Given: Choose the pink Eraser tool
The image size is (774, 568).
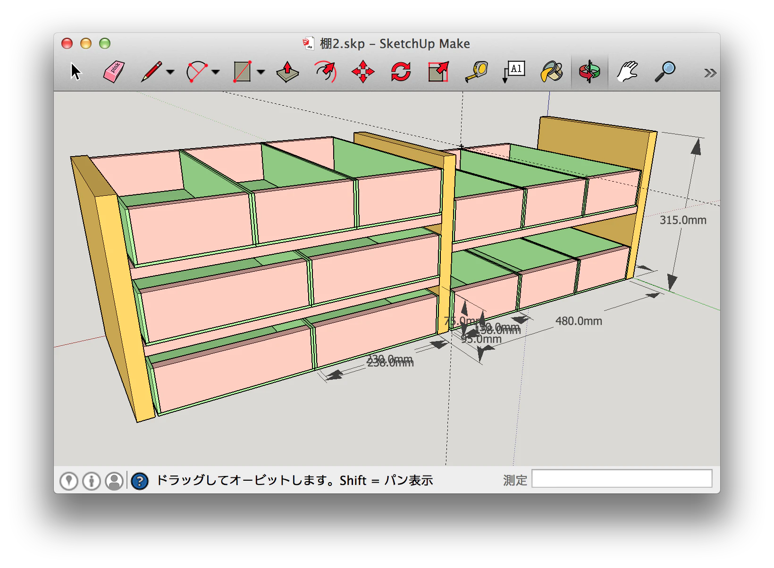Looking at the screenshot, I should coord(114,72).
